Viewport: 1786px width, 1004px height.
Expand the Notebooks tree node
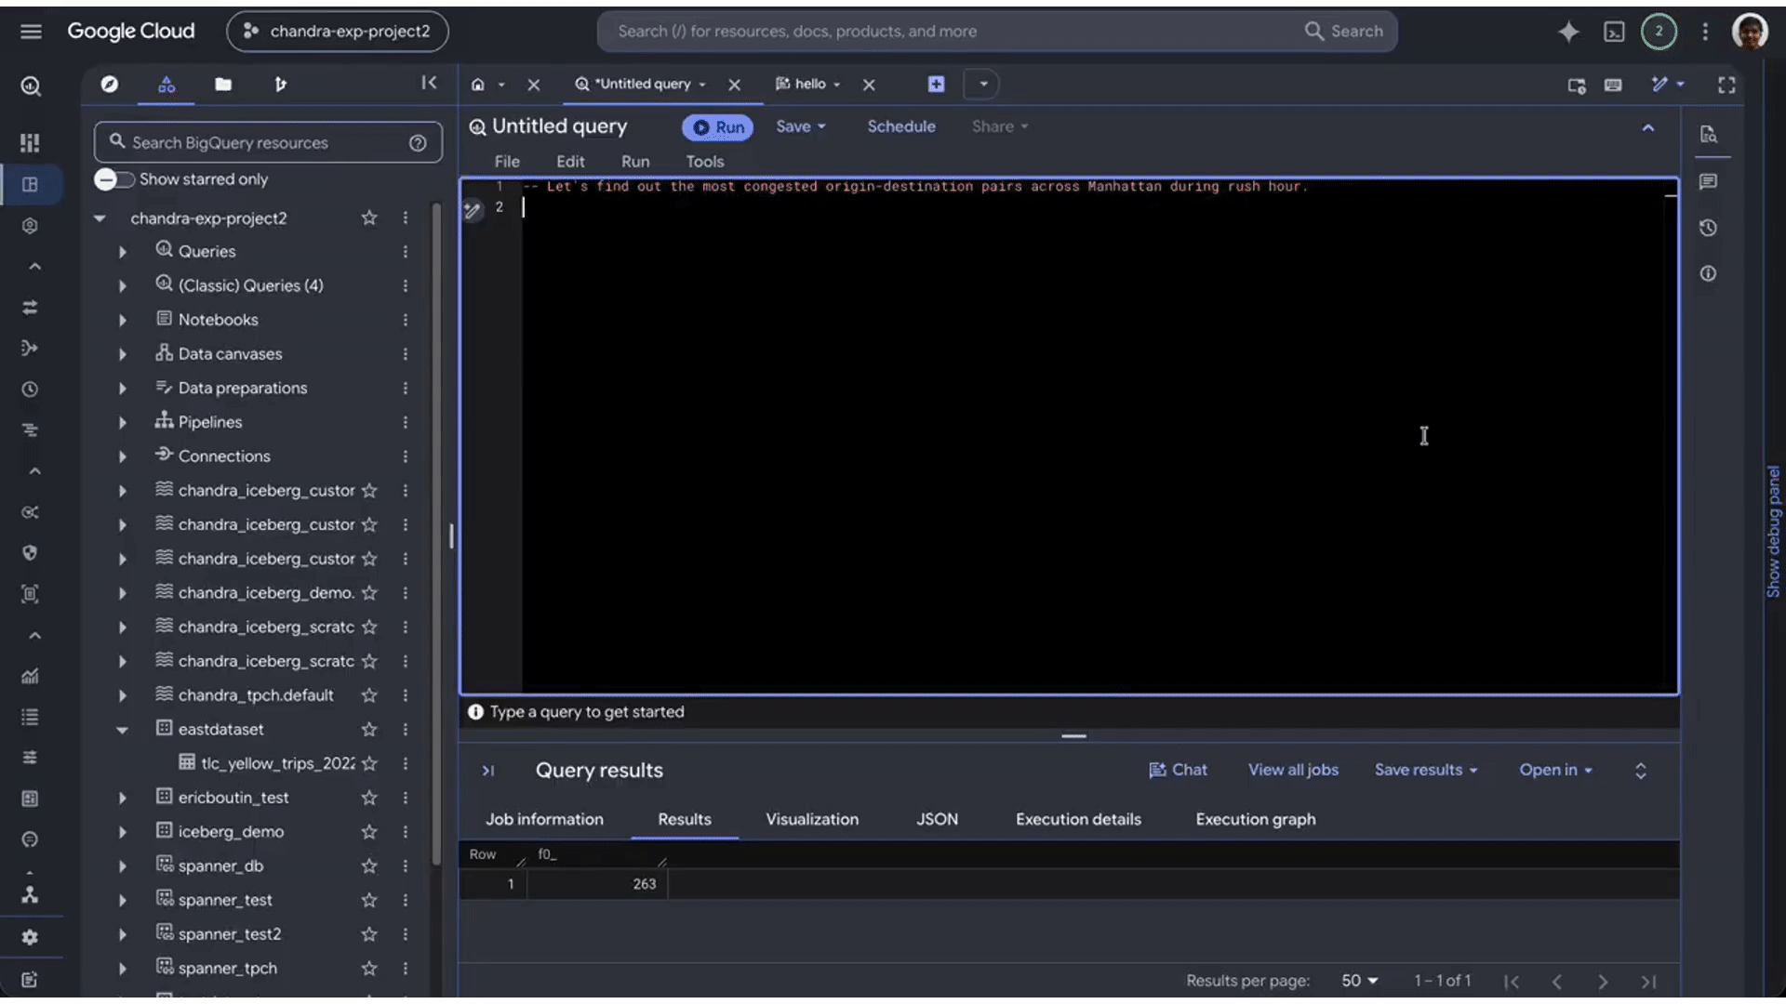tap(122, 321)
